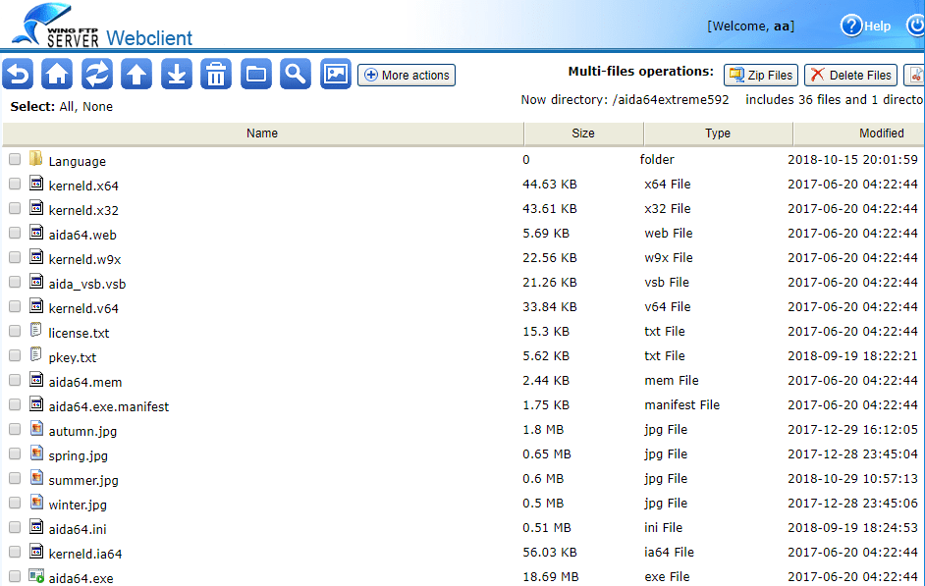
Task: Click the aida64.mem file name
Action: click(x=85, y=382)
